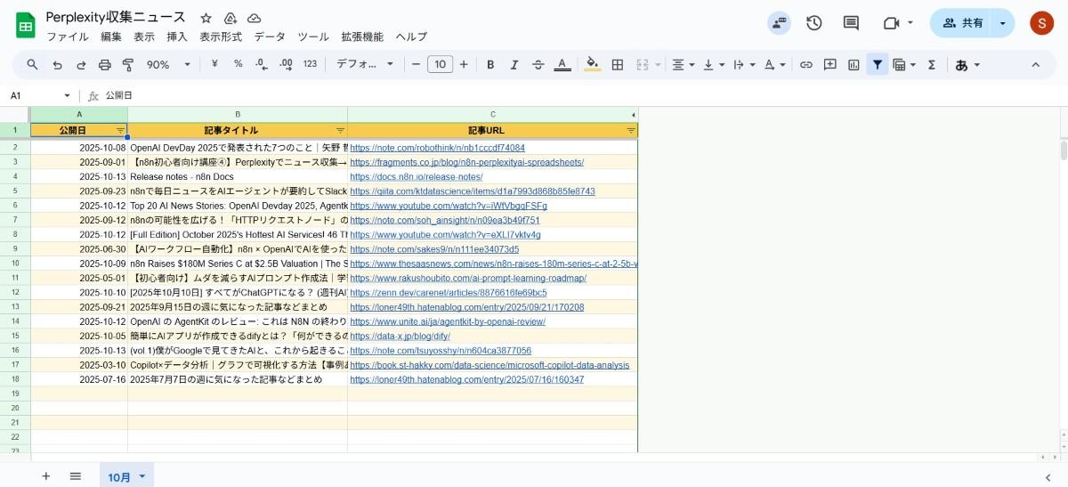This screenshot has height=487, width=1068.
Task: Expand the font family dropdown
Action: (x=364, y=64)
